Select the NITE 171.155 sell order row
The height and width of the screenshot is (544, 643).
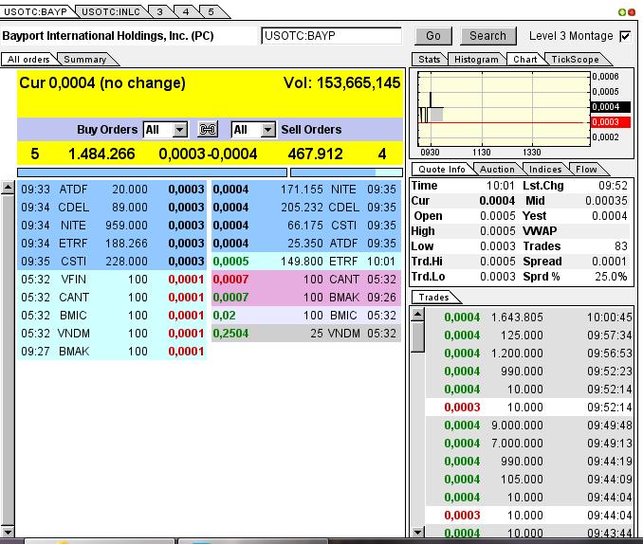coord(306,190)
